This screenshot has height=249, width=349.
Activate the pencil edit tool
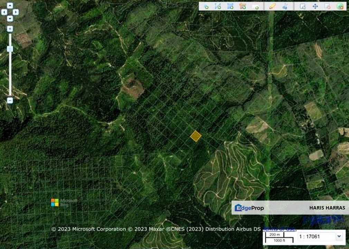[x=272, y=6]
